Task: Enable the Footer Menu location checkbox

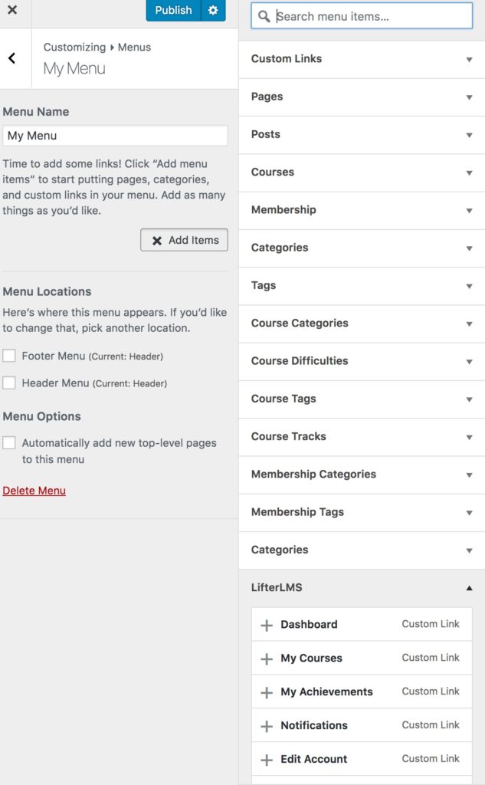Action: (x=9, y=356)
